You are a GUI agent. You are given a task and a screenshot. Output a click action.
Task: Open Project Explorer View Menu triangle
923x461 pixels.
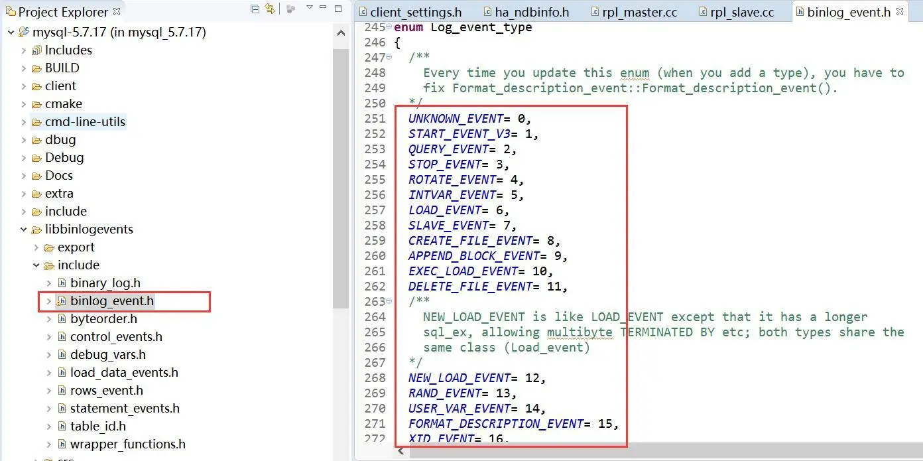[x=309, y=8]
